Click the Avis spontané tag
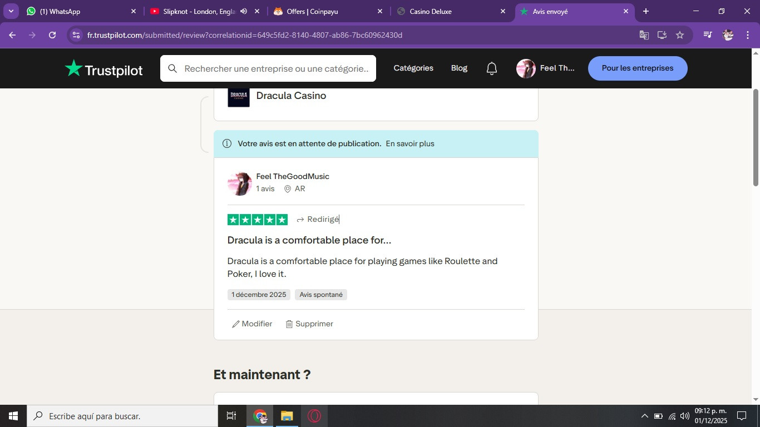Screen dimensions: 760x427 click(x=321, y=295)
